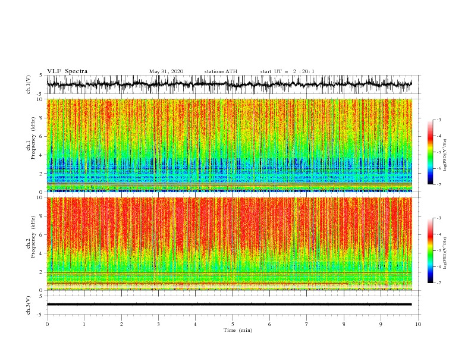Image resolution: width=471 pixels, height=364 pixels.
Task: Click the ch.2 spectrogram color scale bar
Action: pyautogui.click(x=430, y=250)
